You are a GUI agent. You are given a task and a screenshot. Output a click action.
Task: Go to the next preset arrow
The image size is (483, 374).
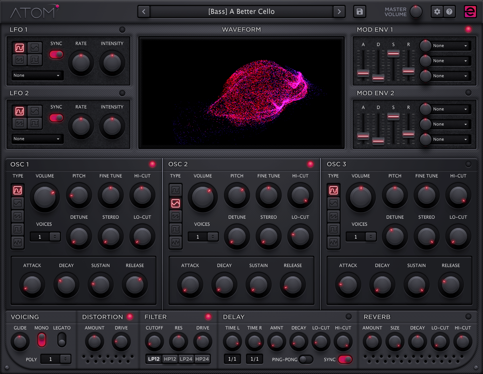339,12
